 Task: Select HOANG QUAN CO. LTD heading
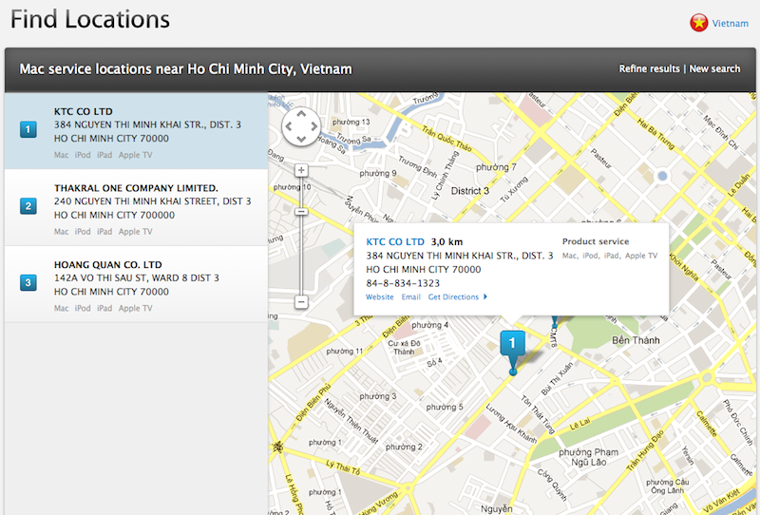coord(108,265)
